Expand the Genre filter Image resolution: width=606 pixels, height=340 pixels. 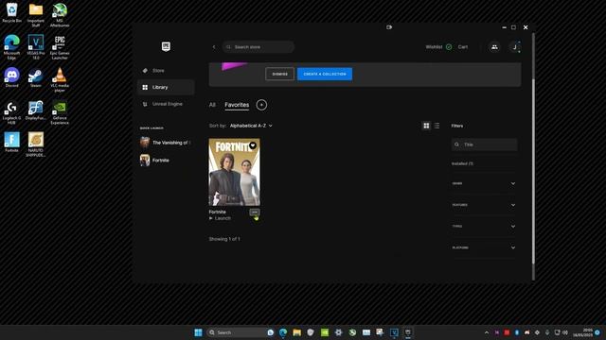pyautogui.click(x=484, y=183)
